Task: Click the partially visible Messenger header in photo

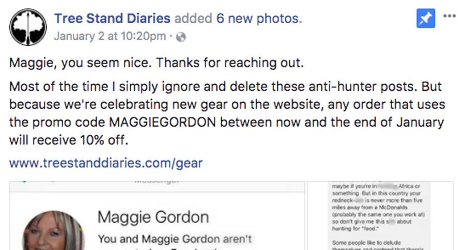Action: 156,181
